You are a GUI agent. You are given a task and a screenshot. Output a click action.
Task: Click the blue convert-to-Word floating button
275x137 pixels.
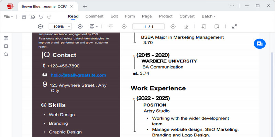click(x=260, y=44)
